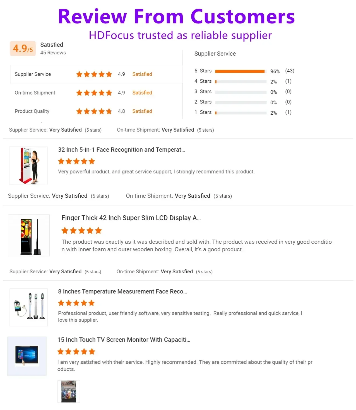Click the Supplier Service star rating
The width and height of the screenshot is (356, 410).
pyautogui.click(x=94, y=74)
